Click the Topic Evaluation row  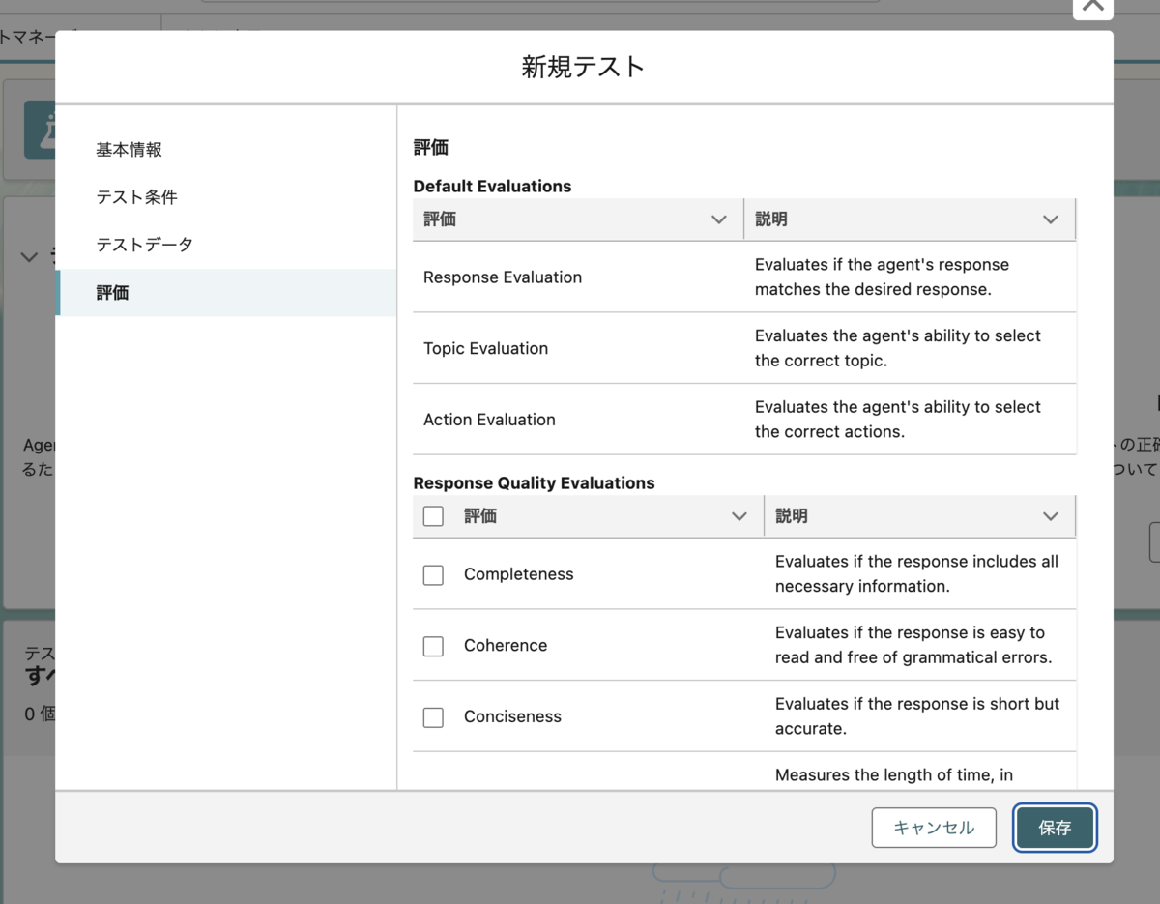[x=485, y=349]
